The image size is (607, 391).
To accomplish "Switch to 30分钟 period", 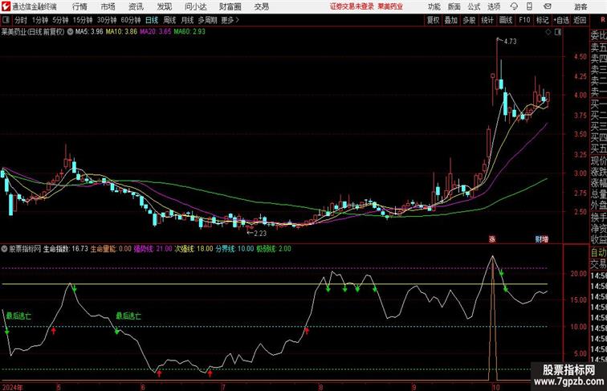I will point(107,20).
